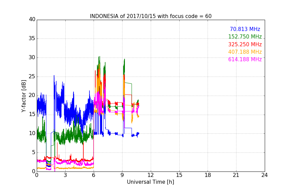Click the x-axis tick label 6
Viewport: 294px width, 196px height.
[94, 175]
